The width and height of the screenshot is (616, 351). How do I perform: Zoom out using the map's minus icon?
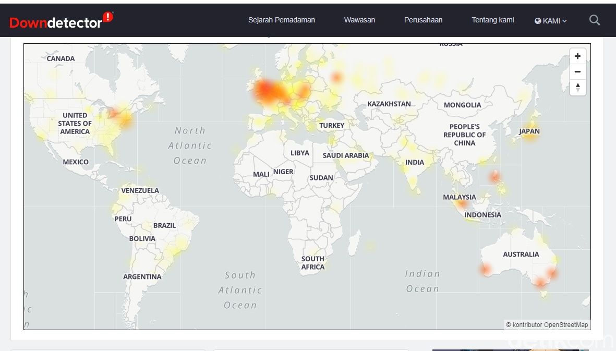[577, 71]
